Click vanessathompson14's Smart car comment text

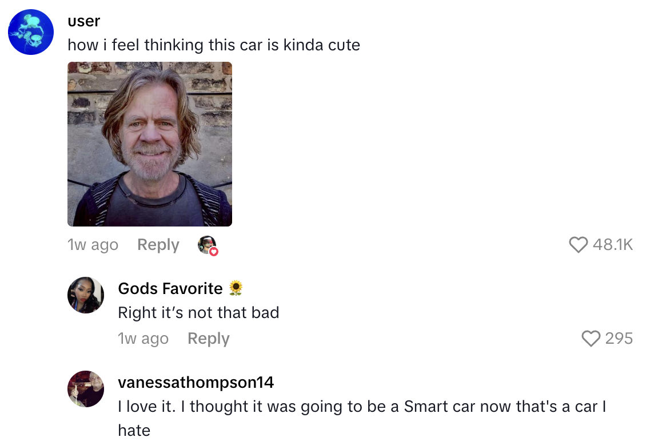362,406
